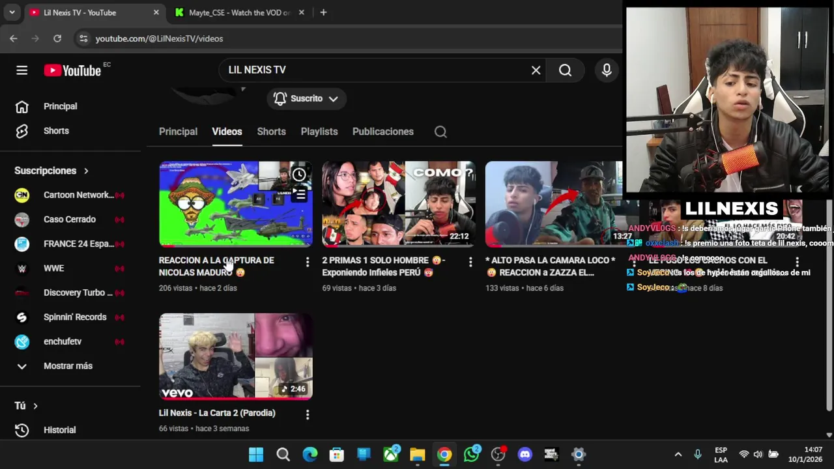
Task: Open enchufetv subscription
Action: [x=70, y=341]
